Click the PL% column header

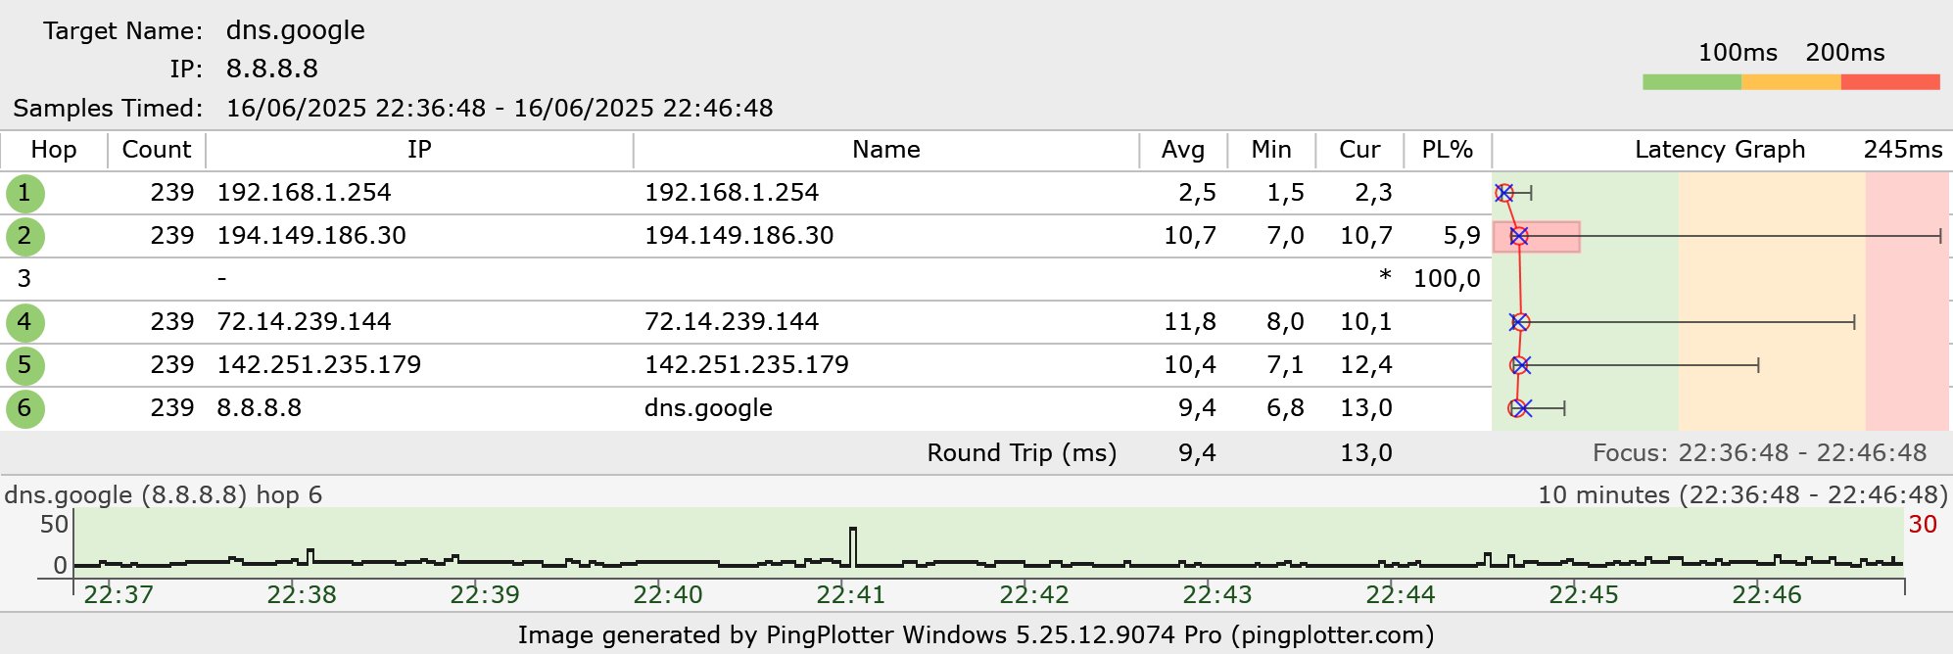(x=1447, y=150)
